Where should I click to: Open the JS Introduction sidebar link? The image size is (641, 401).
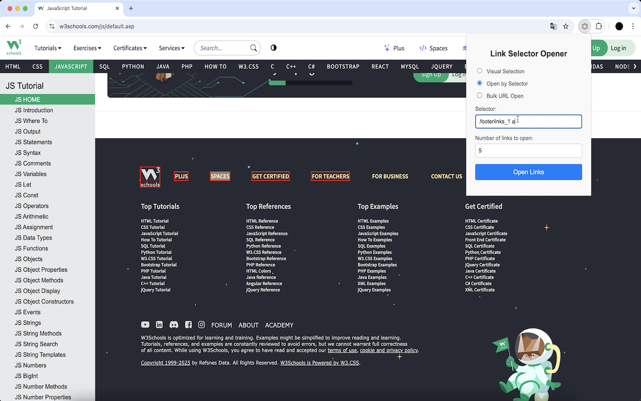coord(34,110)
